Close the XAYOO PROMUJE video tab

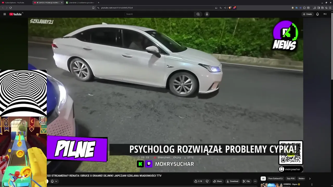point(62,3)
